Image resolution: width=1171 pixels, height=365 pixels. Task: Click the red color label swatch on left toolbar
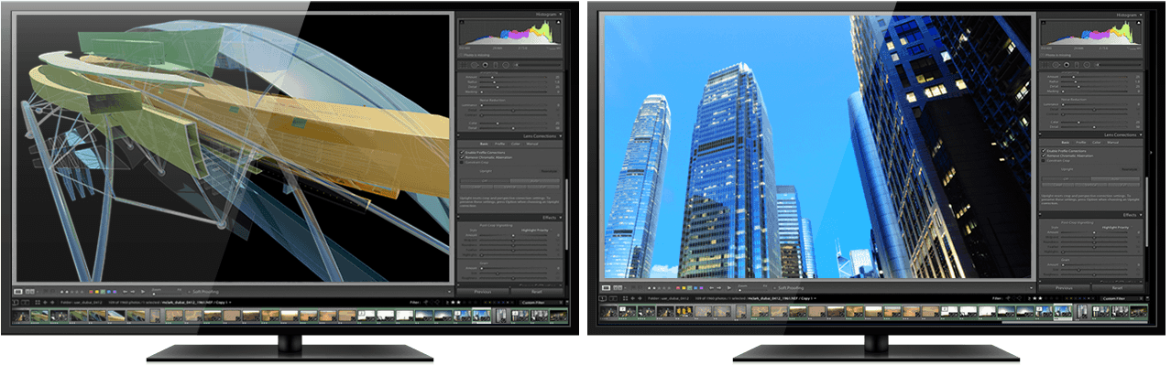pyautogui.click(x=91, y=292)
